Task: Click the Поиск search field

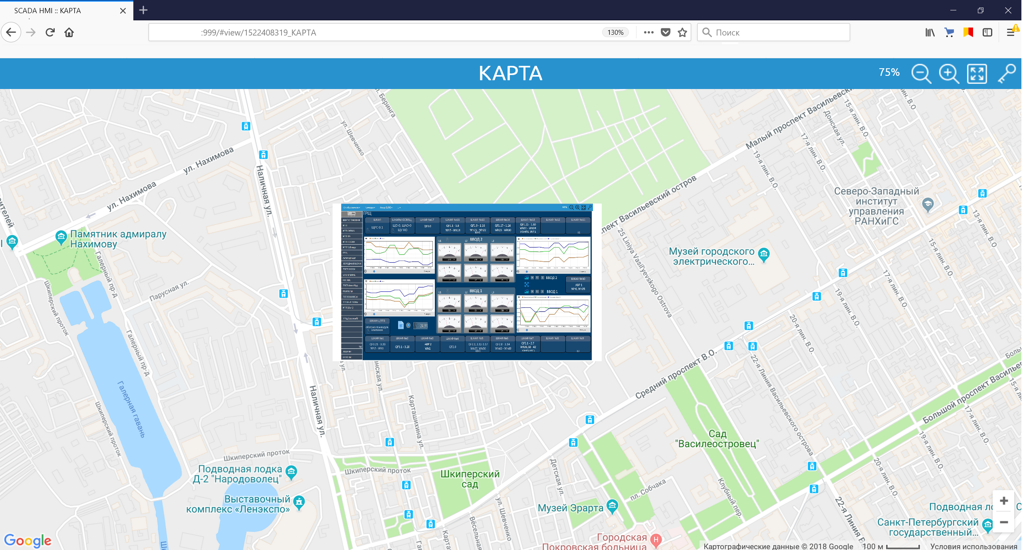Action: pyautogui.click(x=773, y=32)
